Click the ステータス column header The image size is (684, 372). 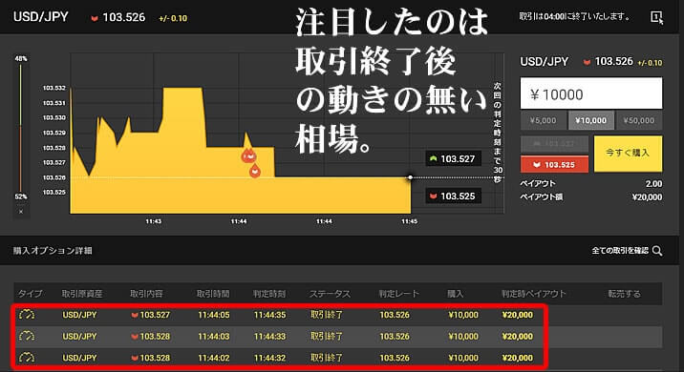click(x=330, y=294)
